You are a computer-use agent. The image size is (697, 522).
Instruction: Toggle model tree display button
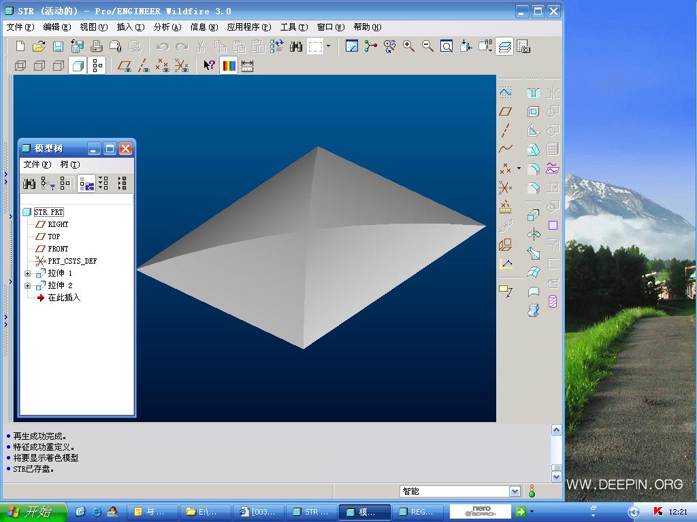click(97, 66)
